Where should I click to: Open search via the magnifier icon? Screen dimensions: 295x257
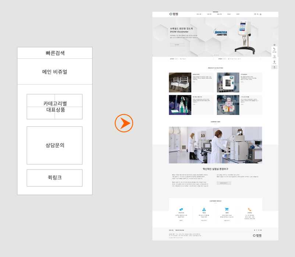coord(258,14)
